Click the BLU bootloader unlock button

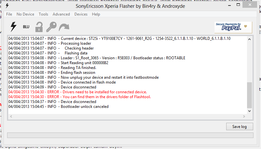[x=26, y=27]
